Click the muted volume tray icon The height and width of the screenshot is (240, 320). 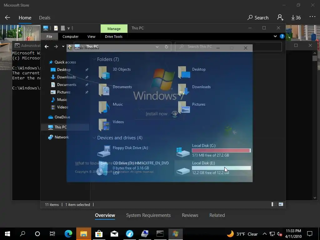[279, 234]
